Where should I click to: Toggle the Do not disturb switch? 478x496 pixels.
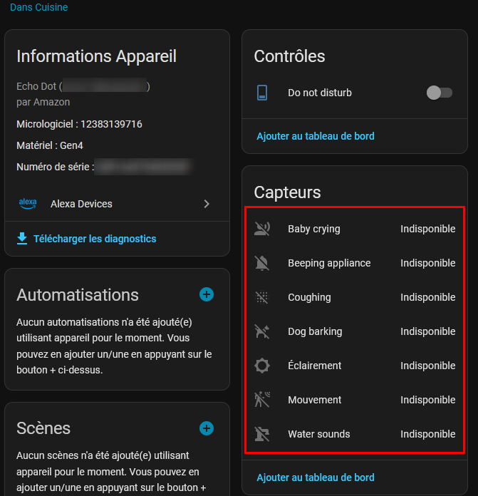pyautogui.click(x=439, y=93)
